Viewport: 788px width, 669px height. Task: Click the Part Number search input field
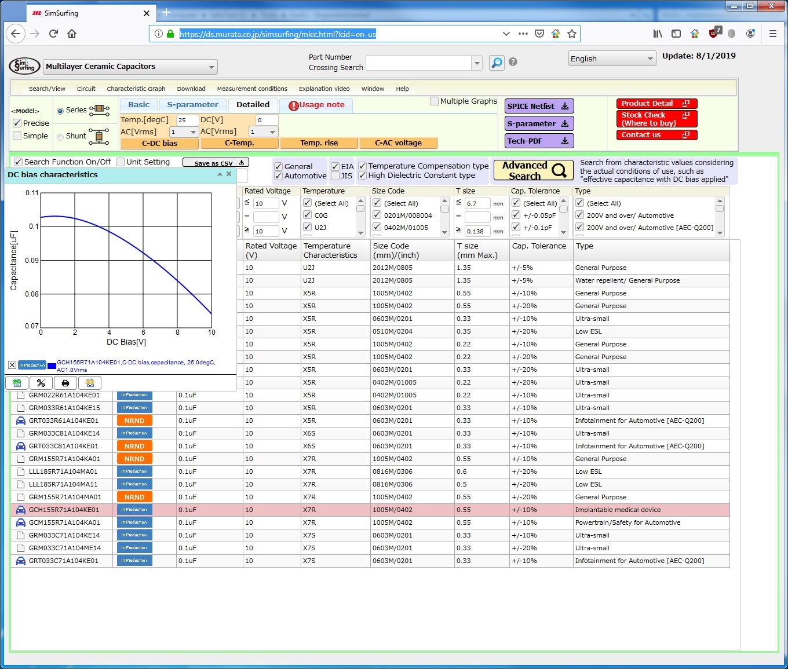[x=418, y=63]
